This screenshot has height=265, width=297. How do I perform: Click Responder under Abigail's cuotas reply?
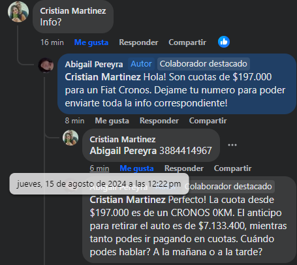coord(159,121)
